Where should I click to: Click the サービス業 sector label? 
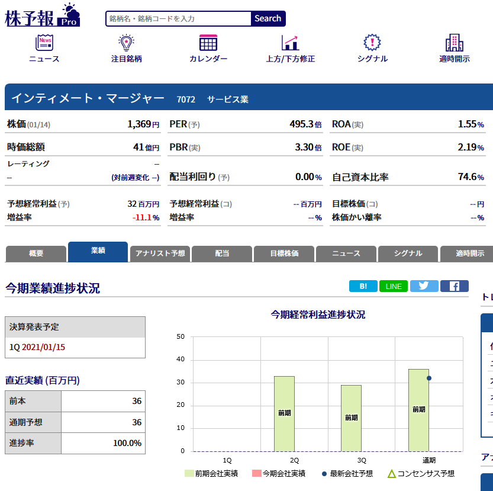[228, 100]
